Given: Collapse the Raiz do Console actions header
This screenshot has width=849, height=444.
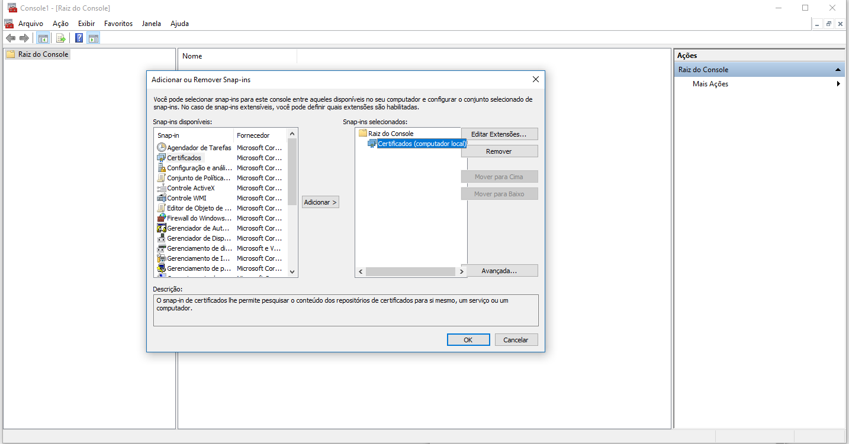Looking at the screenshot, I should [x=838, y=70].
